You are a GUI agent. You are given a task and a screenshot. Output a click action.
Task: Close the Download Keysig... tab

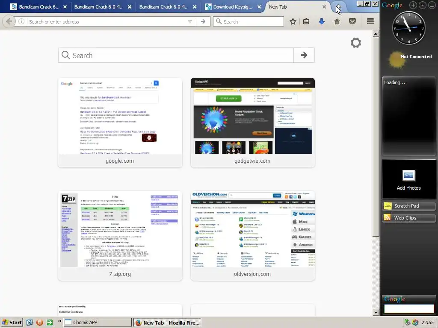(259, 7)
